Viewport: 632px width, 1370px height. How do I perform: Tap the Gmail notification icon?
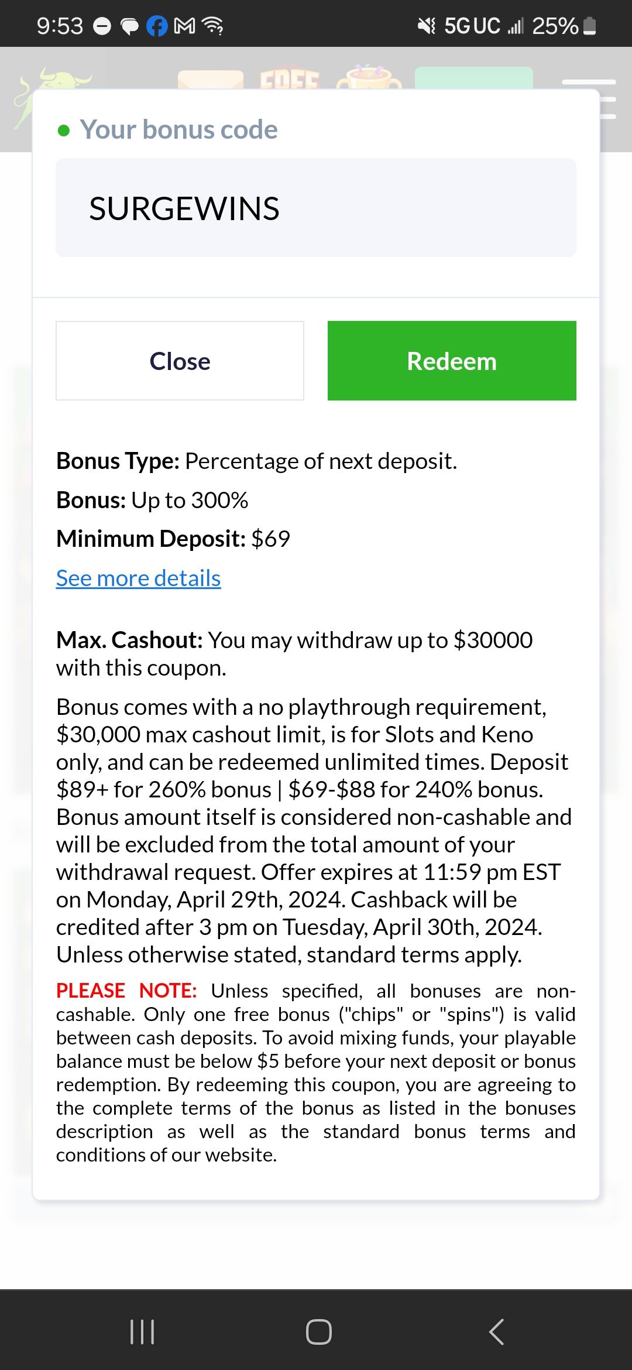185,26
